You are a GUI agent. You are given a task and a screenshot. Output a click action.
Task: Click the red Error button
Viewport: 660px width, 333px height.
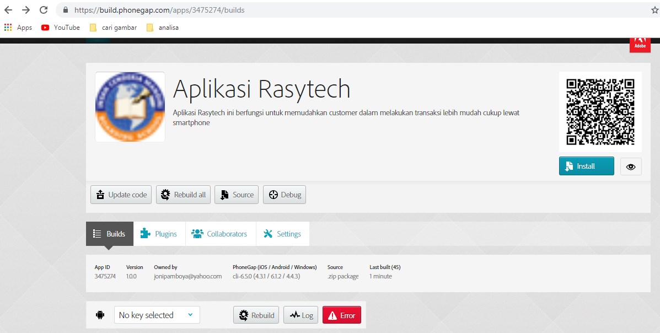342,315
